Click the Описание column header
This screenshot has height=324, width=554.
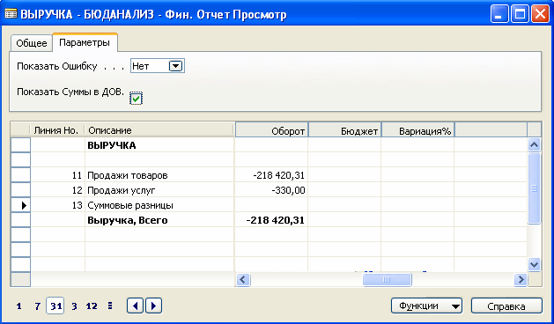click(x=159, y=130)
